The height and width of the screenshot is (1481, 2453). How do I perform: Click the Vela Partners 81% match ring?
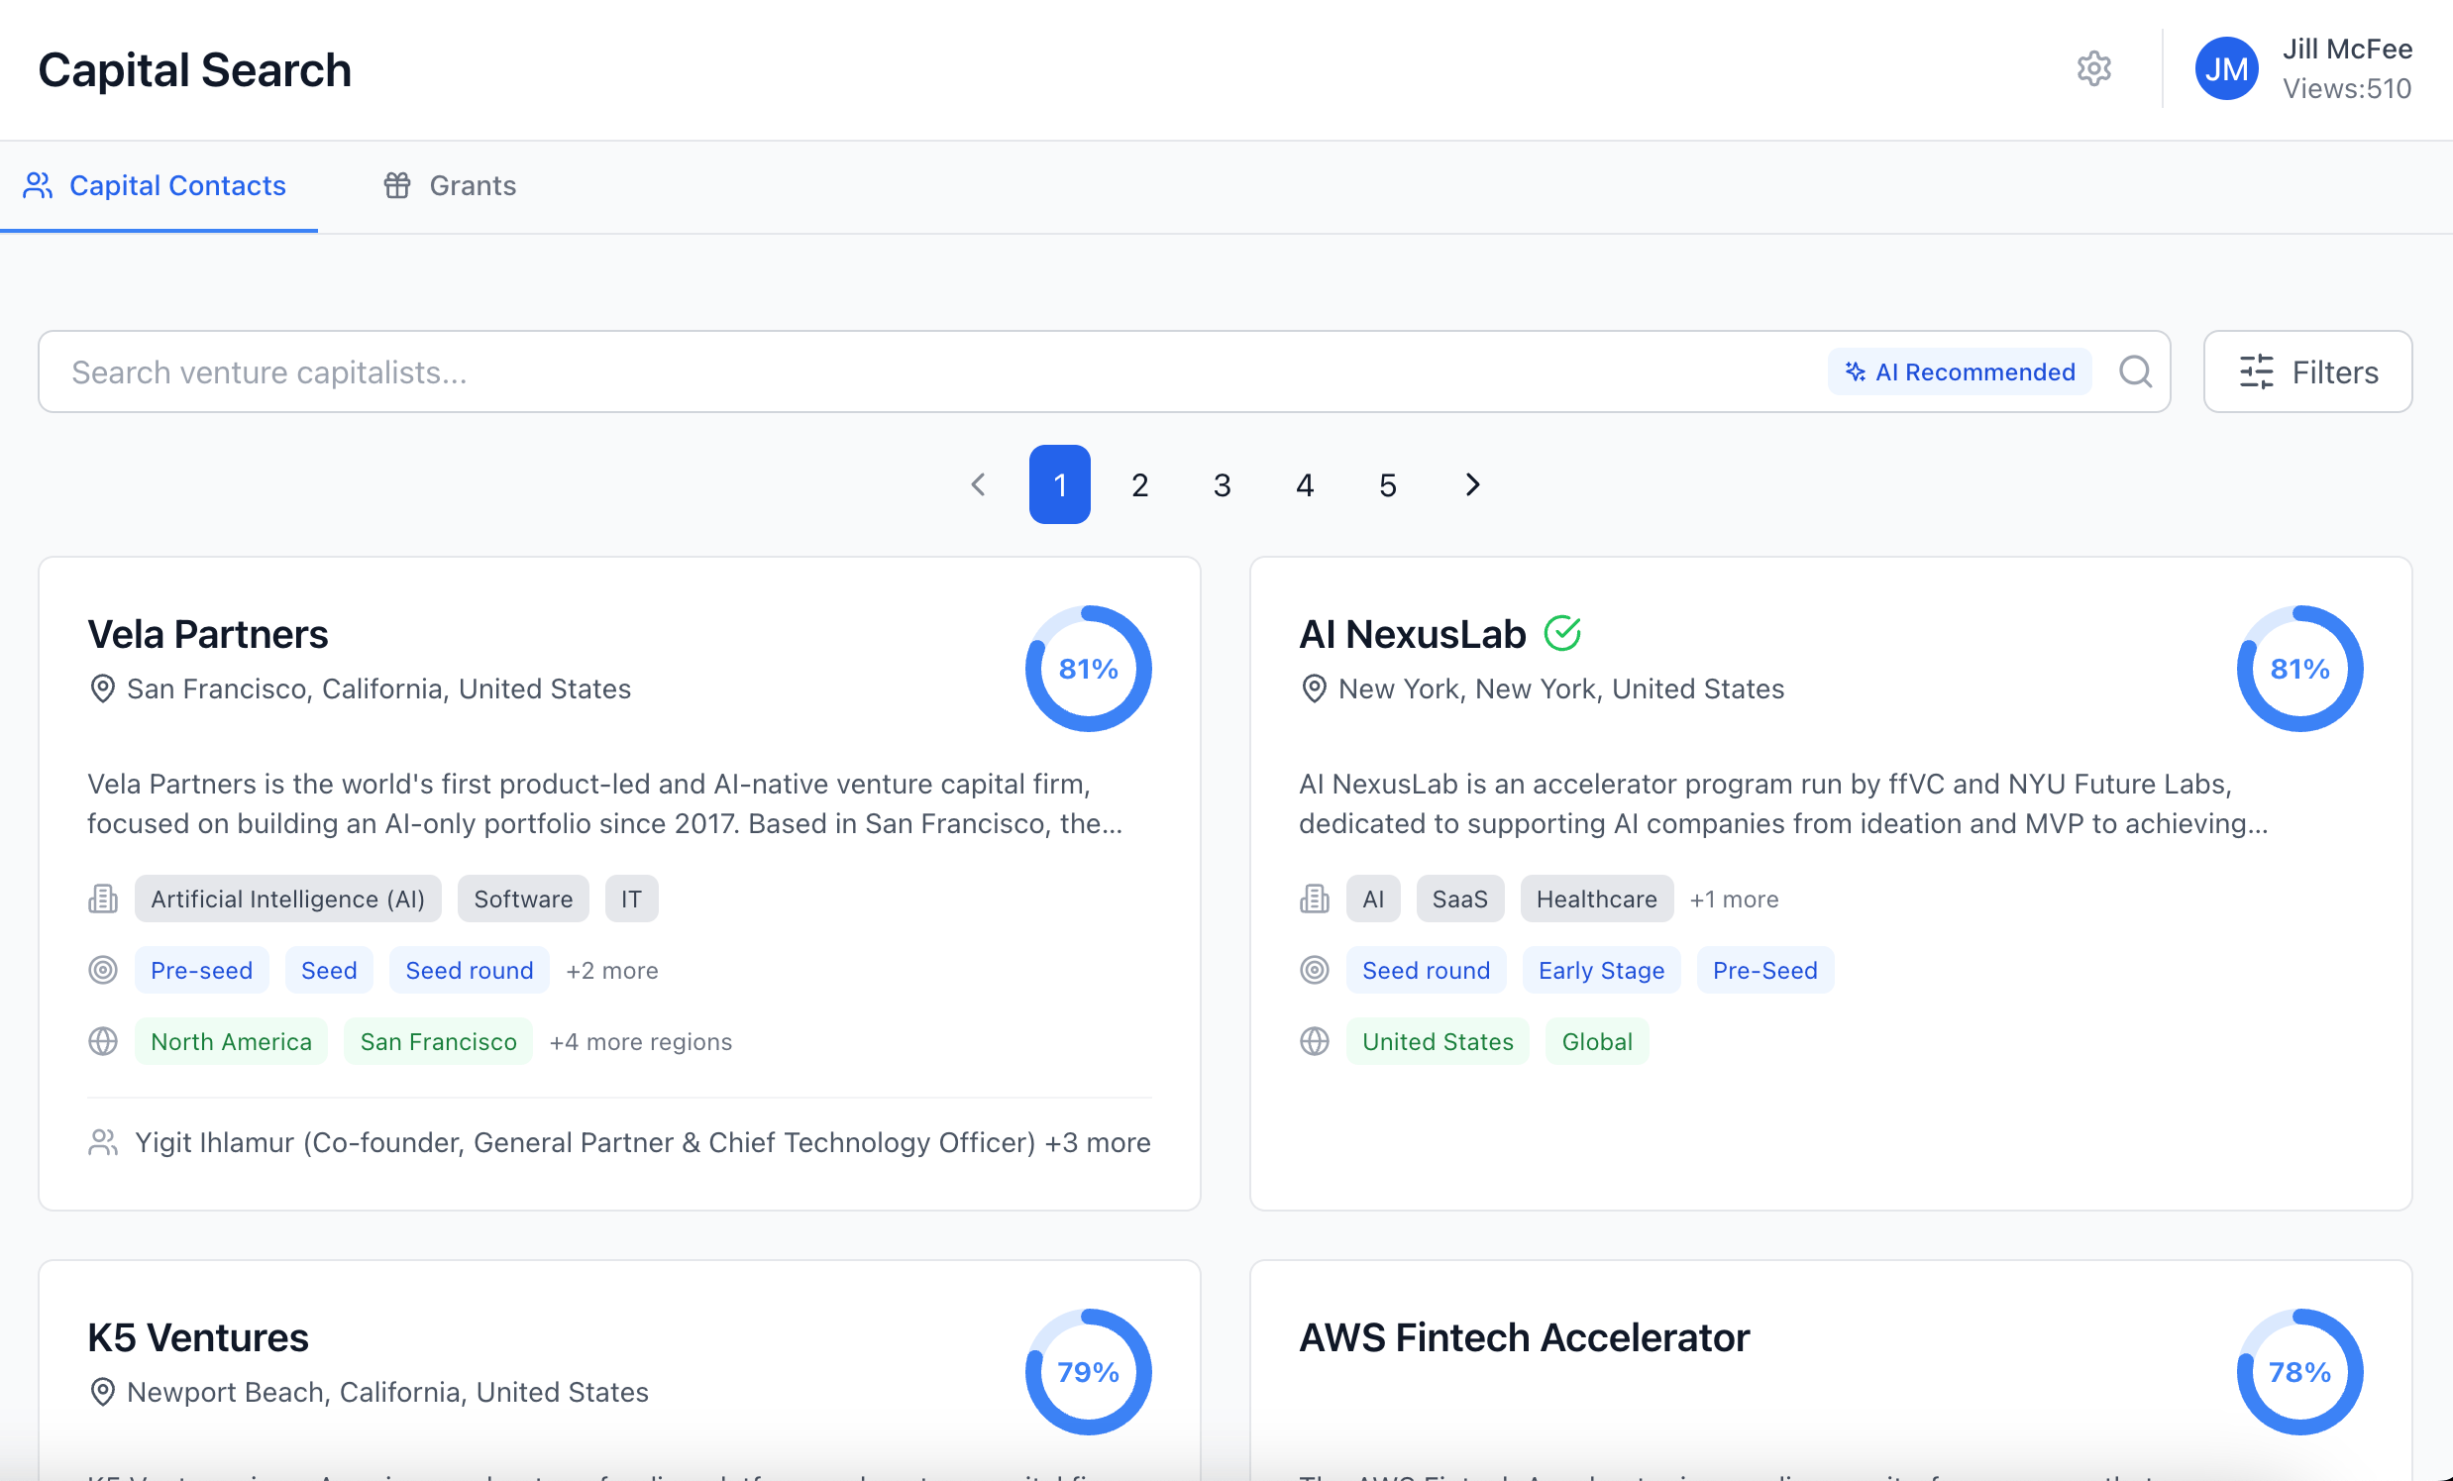point(1088,669)
